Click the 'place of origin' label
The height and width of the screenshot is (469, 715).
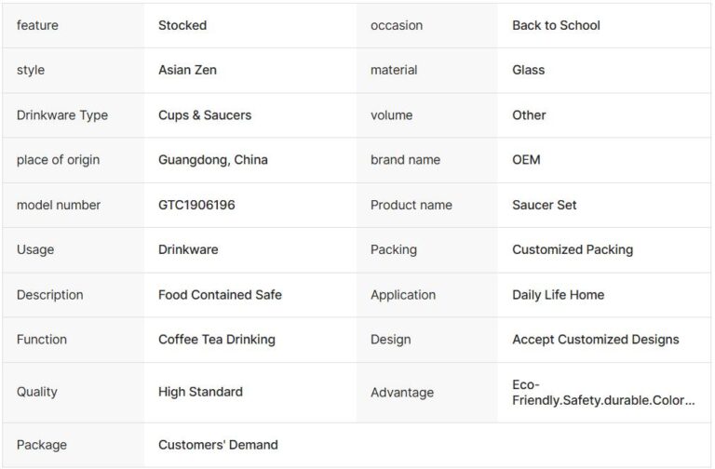click(58, 160)
